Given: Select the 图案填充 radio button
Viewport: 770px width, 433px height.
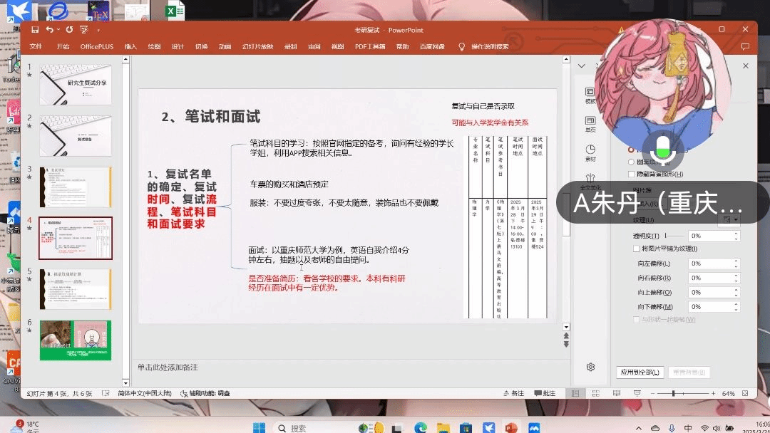Looking at the screenshot, I should point(631,162).
